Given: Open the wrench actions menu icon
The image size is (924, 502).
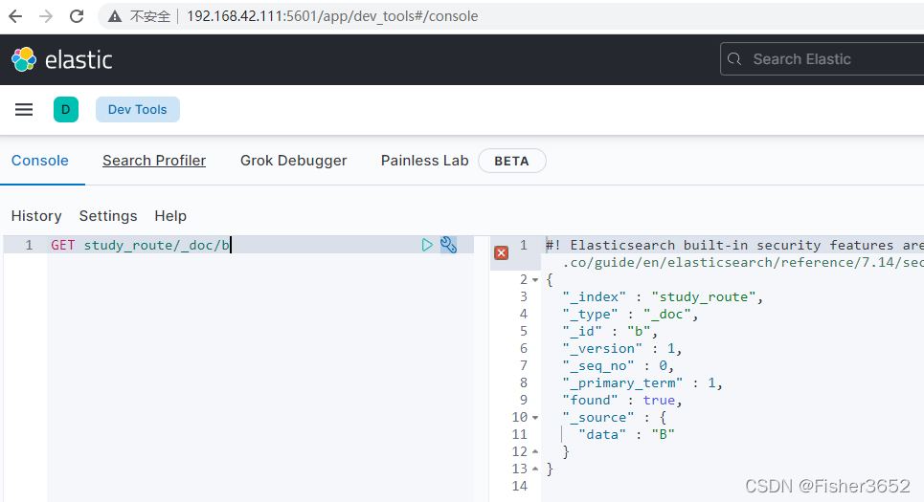Looking at the screenshot, I should [x=448, y=245].
